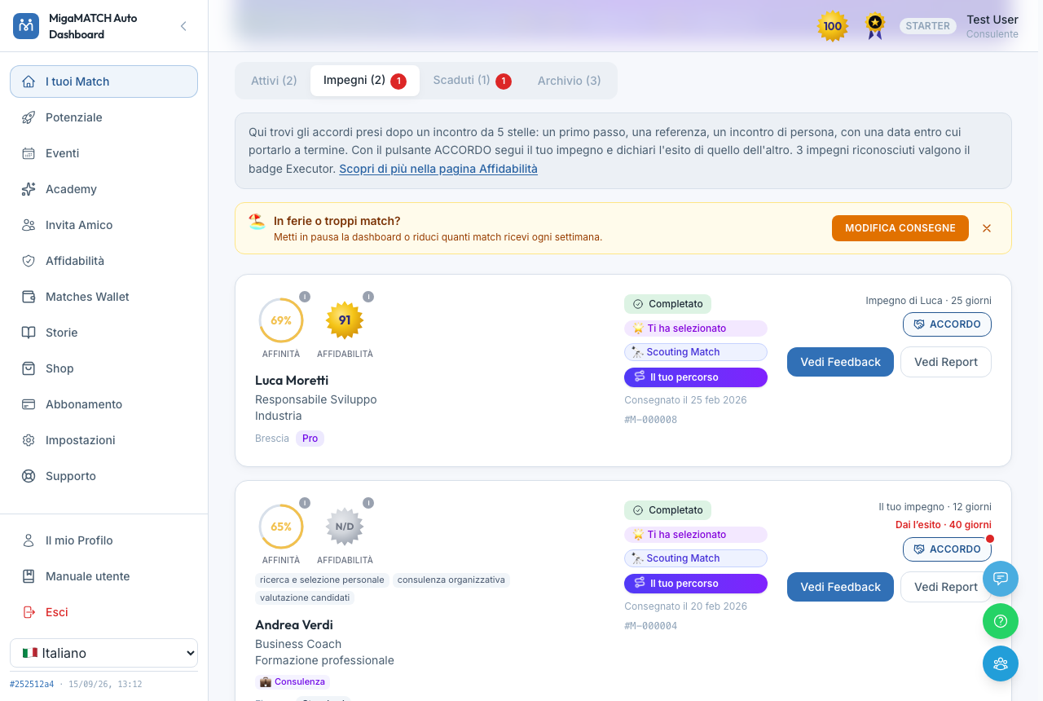Click the Shop bag icon
Viewport: 1043px width, 701px height.
coord(29,368)
